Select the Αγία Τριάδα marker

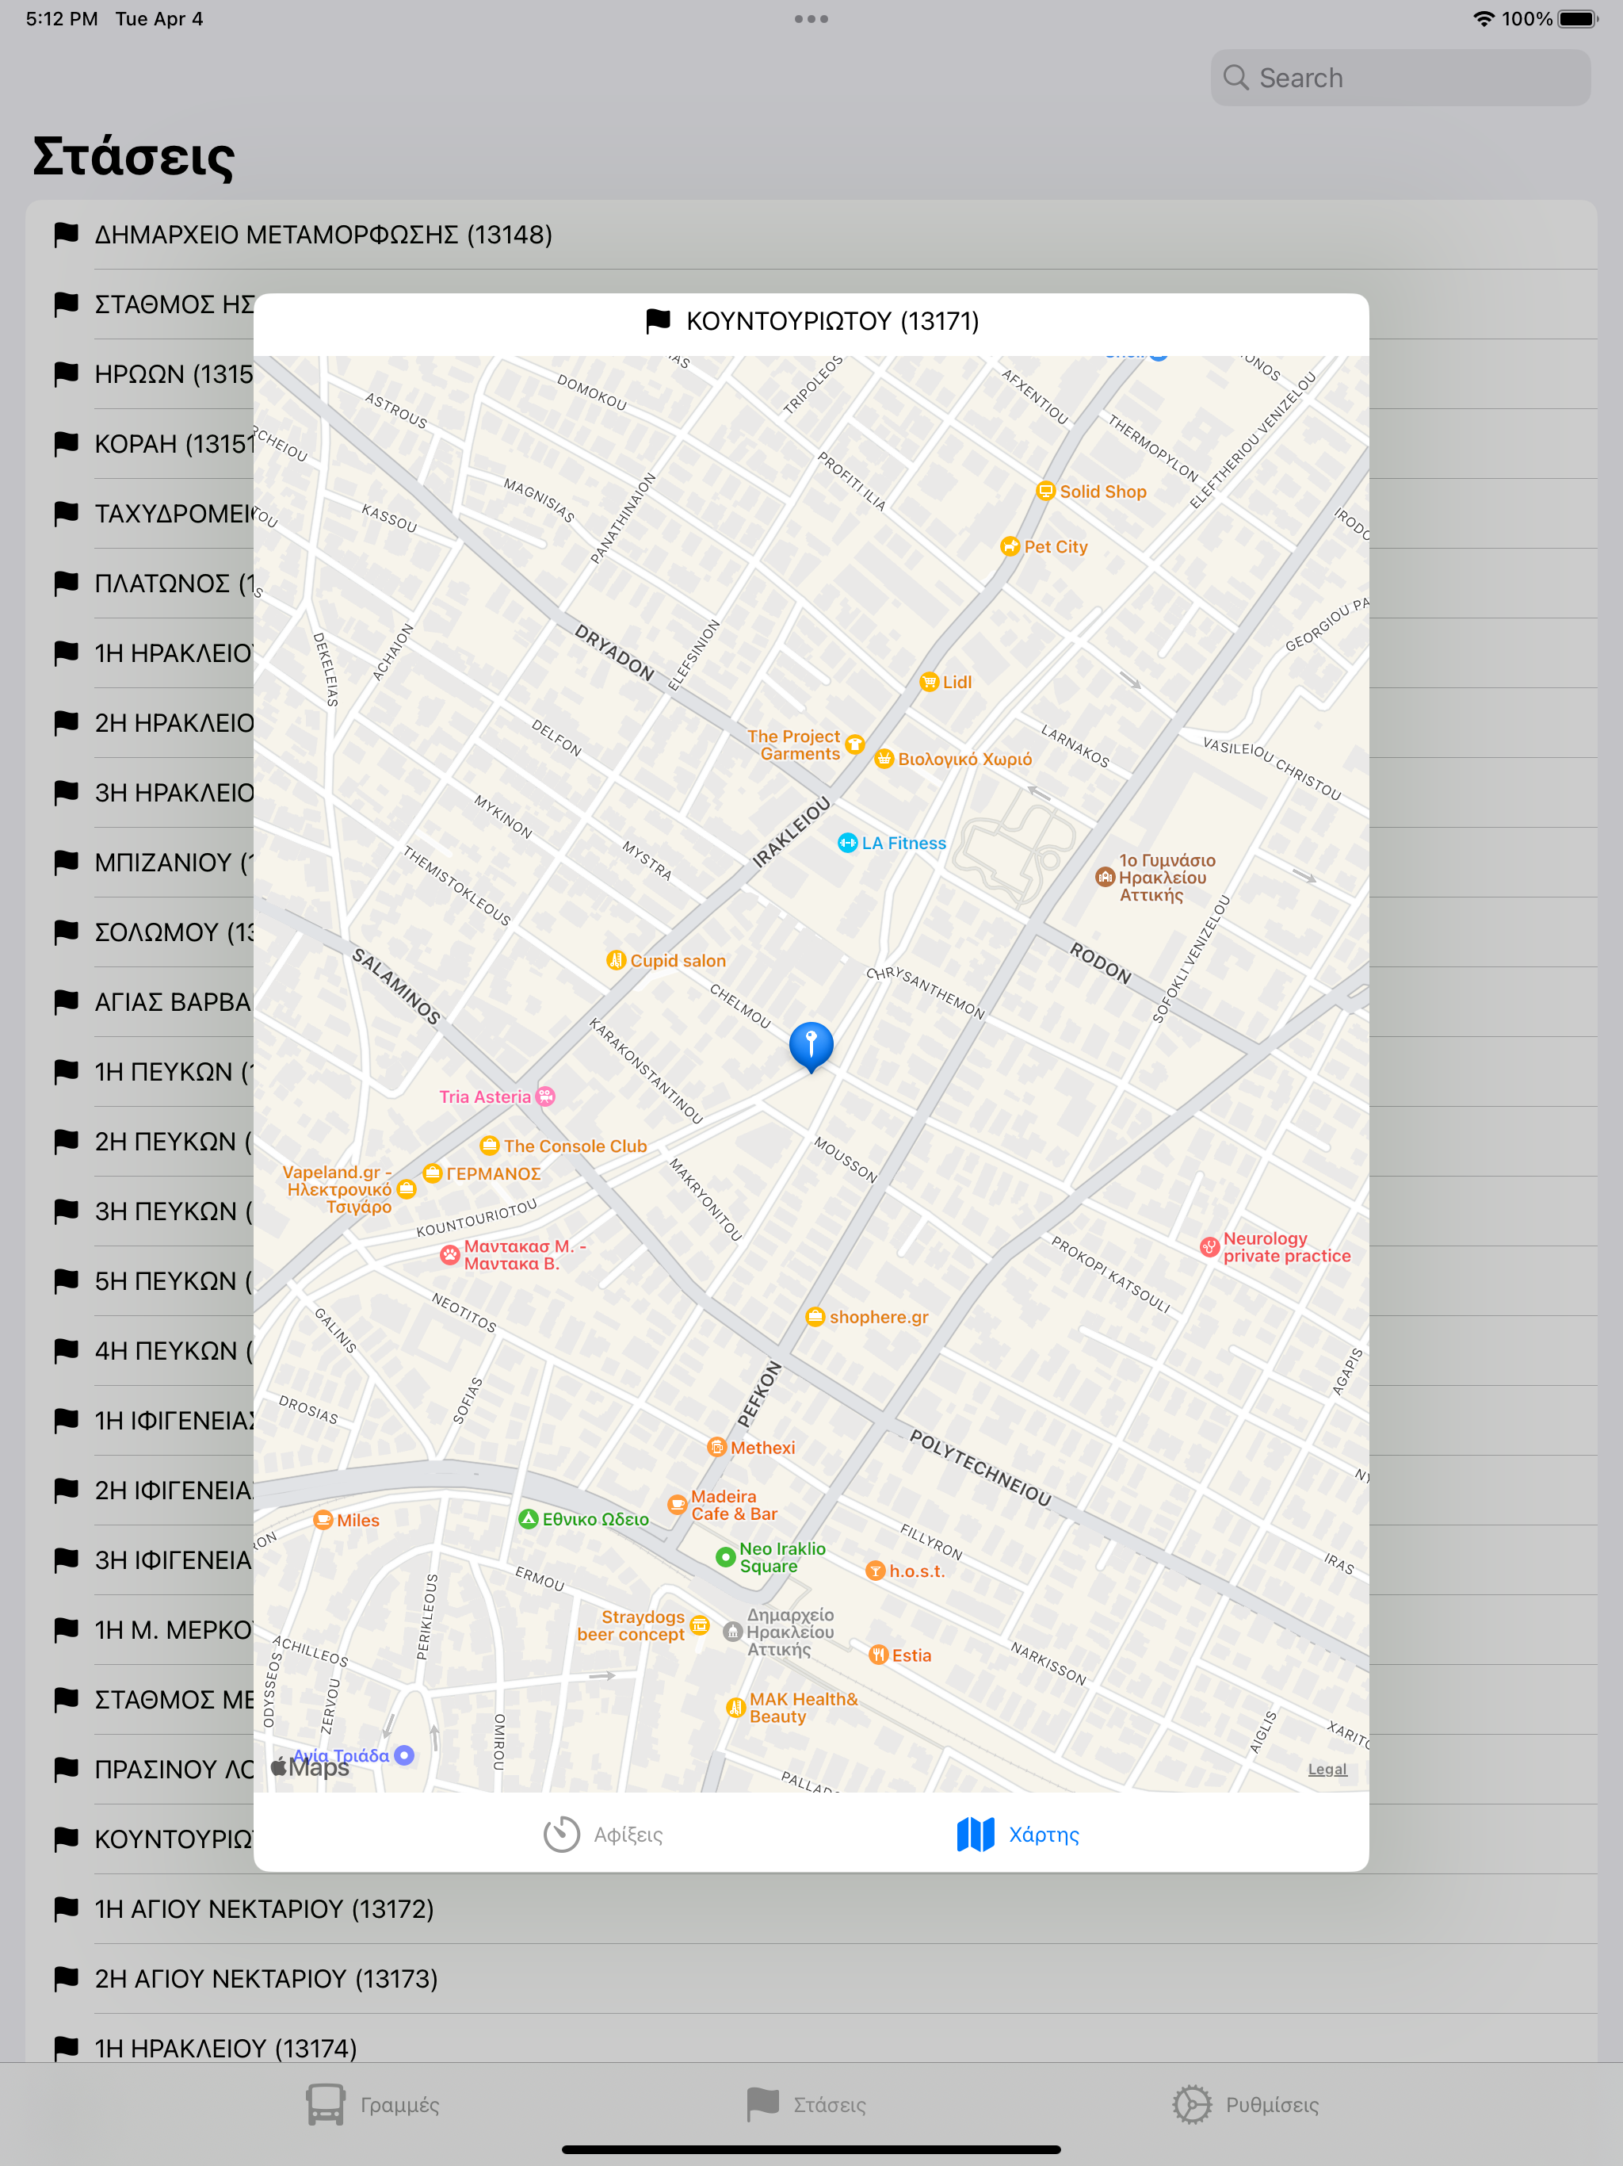(x=403, y=1756)
